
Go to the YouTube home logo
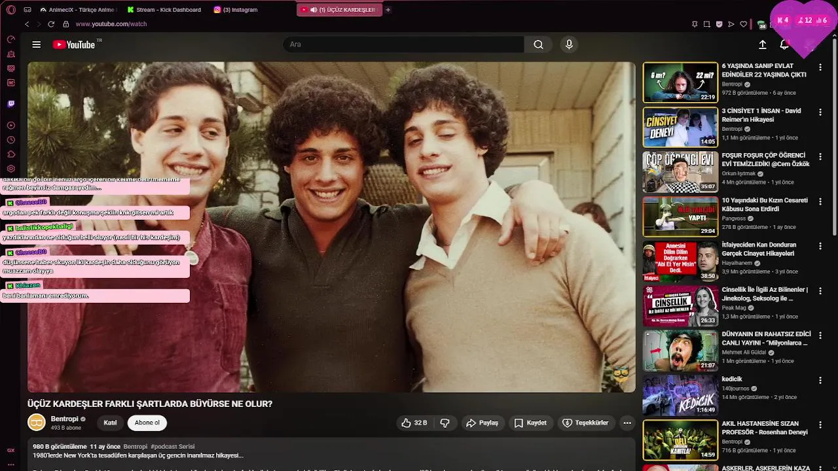pos(74,44)
